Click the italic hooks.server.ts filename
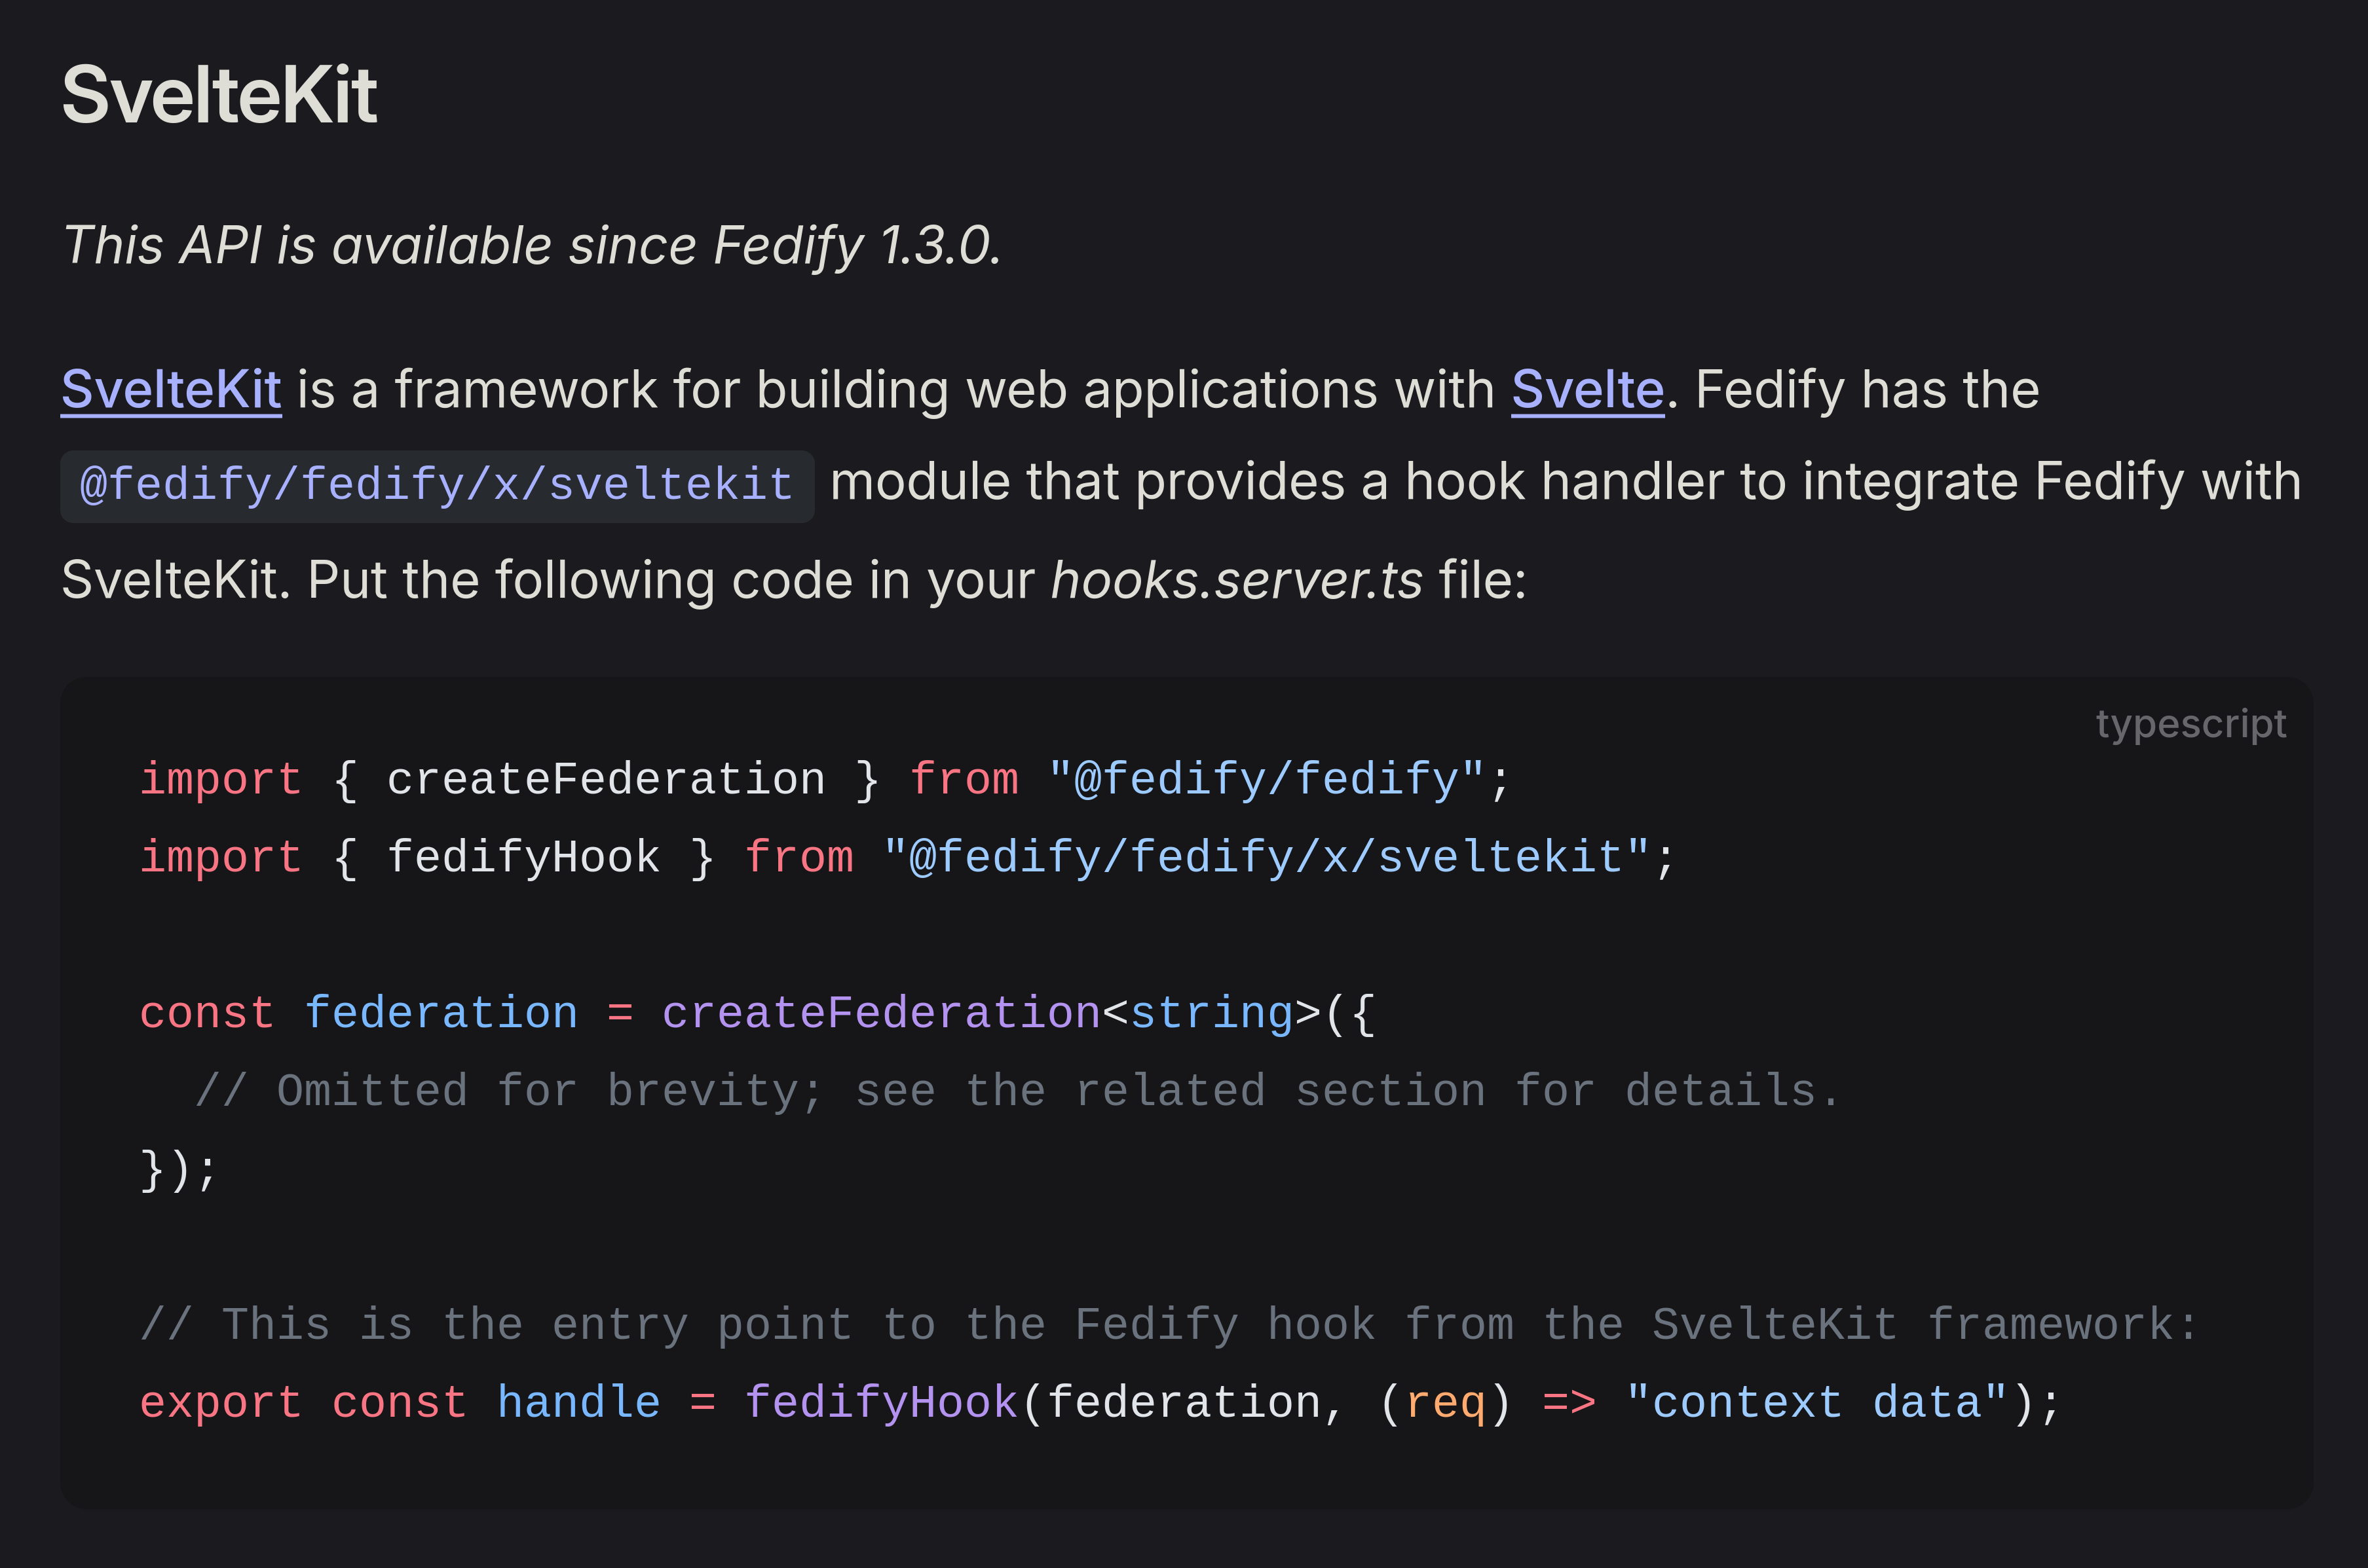 [x=1235, y=581]
